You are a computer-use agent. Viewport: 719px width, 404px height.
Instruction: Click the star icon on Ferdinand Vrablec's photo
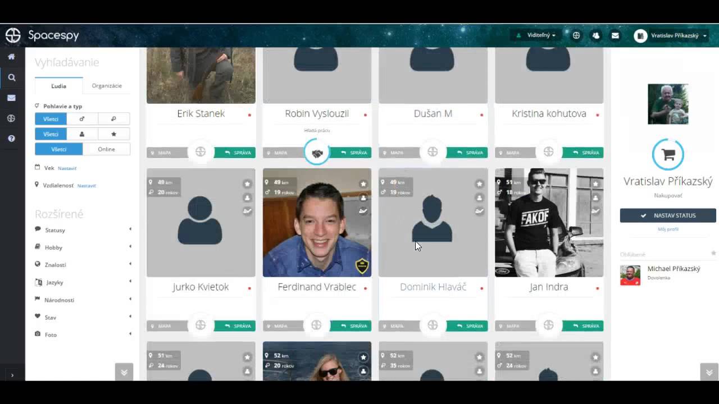[363, 184]
